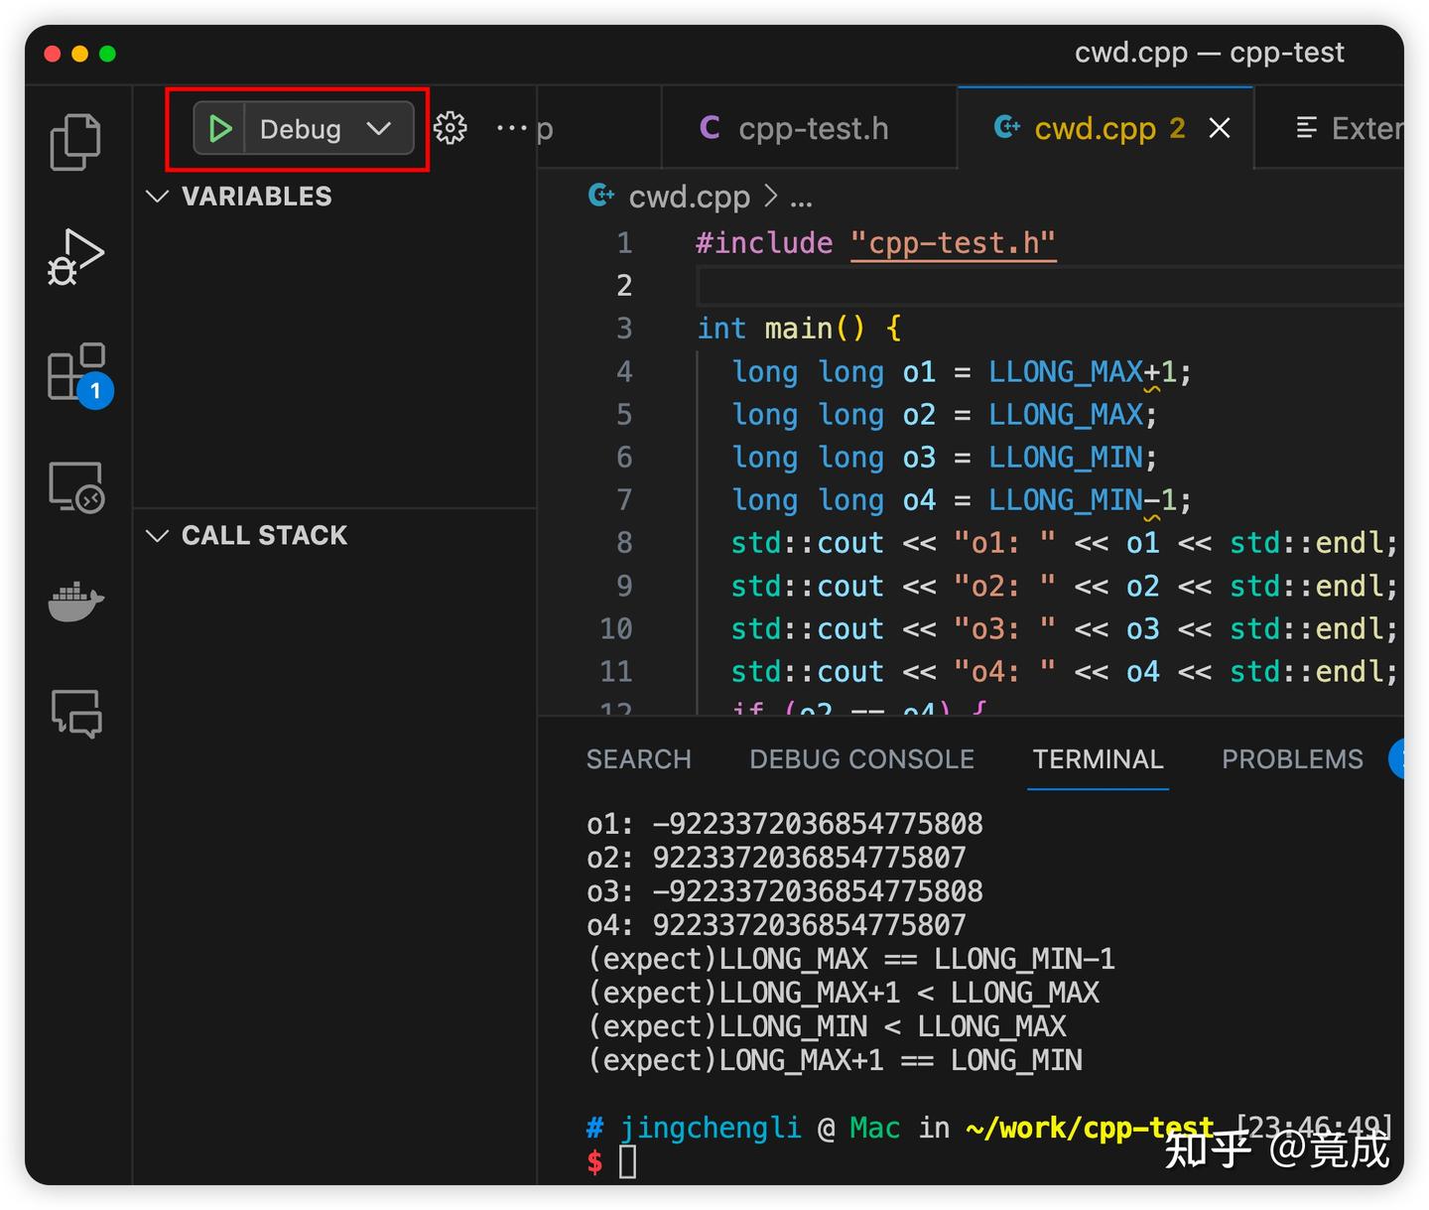Click inside the empty line 2 of editor
Image resolution: width=1429 pixels, height=1210 pixels.
[1050, 286]
